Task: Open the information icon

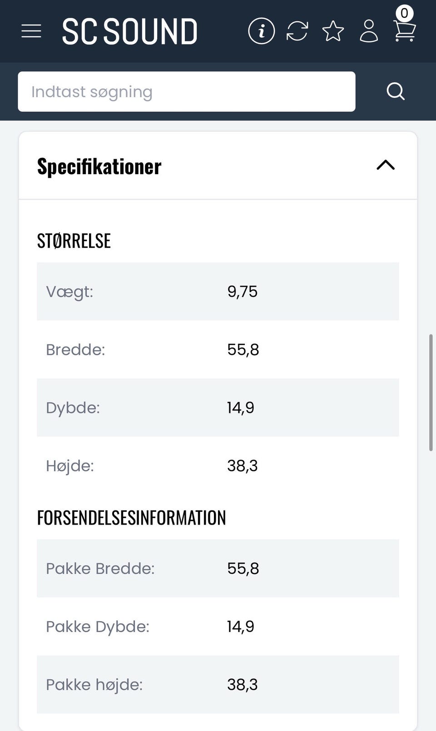Action: (261, 31)
